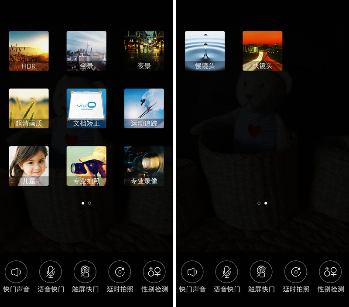Screen dimensions: 349x307
Task: Tap 延时拍照 timer icon in left screen
Action: (120, 272)
